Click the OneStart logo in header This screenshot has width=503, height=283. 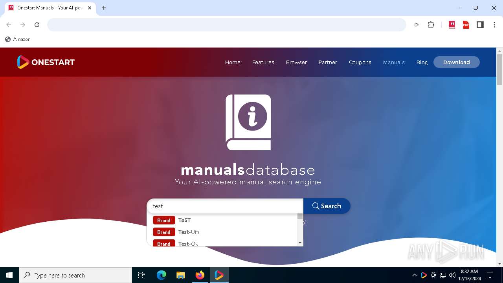[x=46, y=62]
